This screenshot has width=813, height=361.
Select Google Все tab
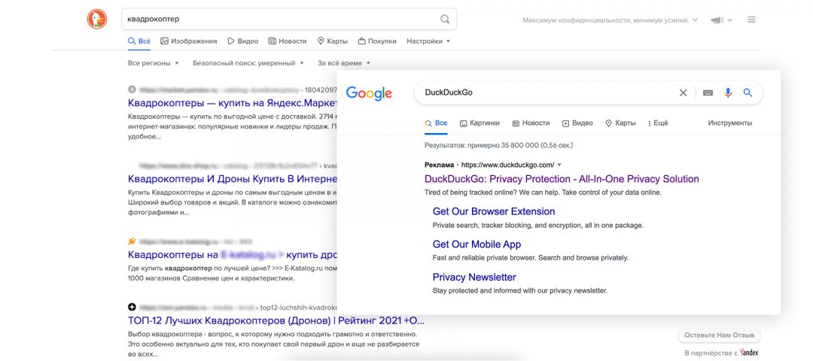pos(436,123)
